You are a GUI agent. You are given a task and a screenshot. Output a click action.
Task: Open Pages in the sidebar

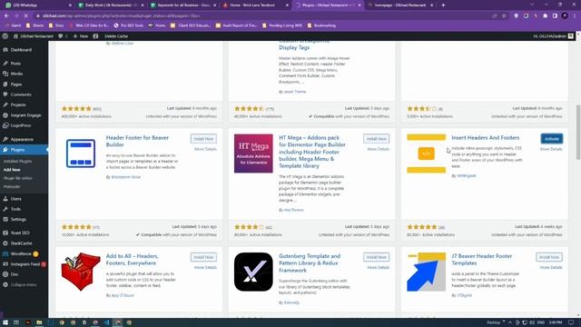pos(16,84)
